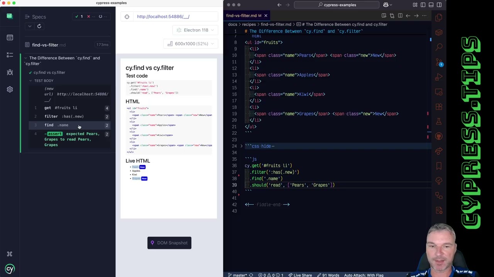Click the Cypress logo at sidebar bottom

(x=10, y=269)
